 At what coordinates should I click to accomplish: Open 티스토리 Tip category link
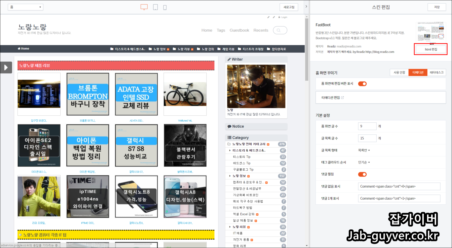point(242,157)
